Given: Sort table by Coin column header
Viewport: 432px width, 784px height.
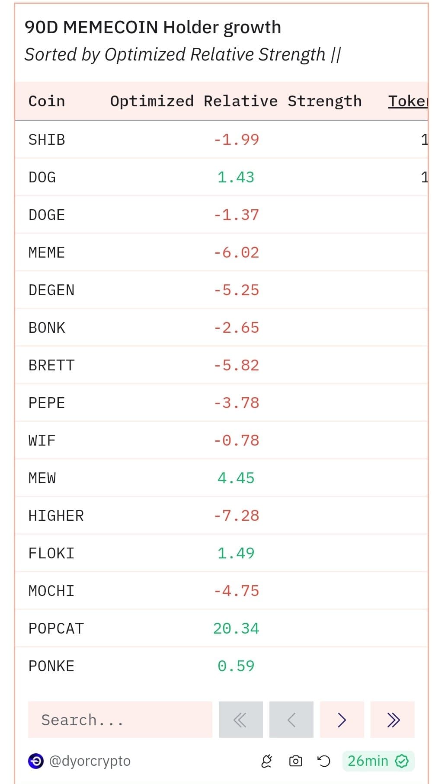Looking at the screenshot, I should click(x=47, y=101).
